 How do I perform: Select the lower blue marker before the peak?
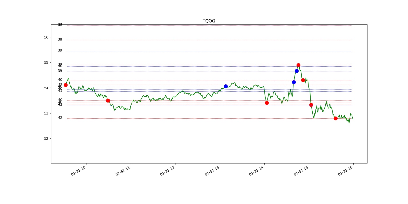coord(294,82)
